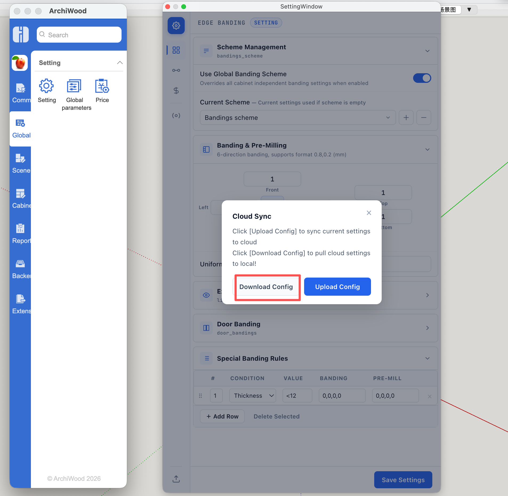Select the connector icon in the SettingWindow sidebar
This screenshot has height=496, width=508.
point(176,70)
